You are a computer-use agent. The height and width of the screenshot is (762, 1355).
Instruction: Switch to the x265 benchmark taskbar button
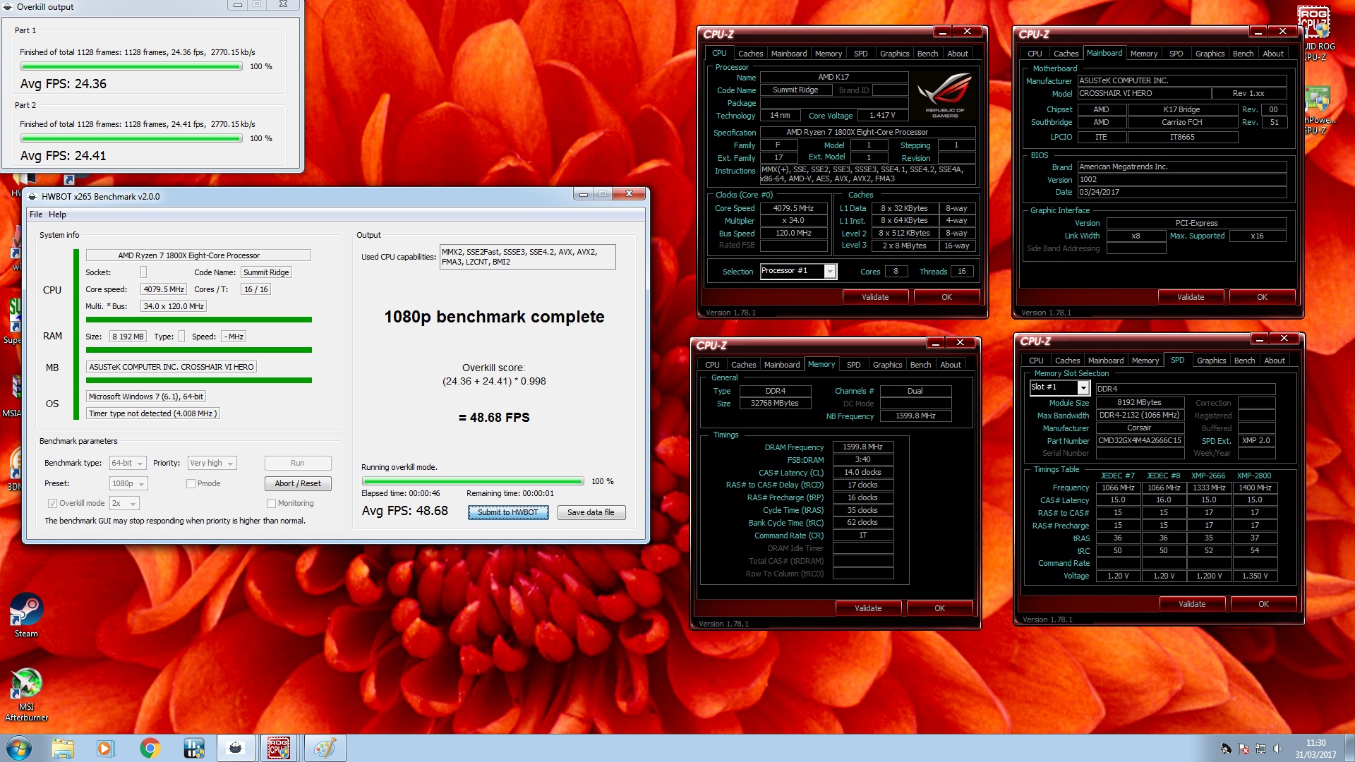pos(236,748)
